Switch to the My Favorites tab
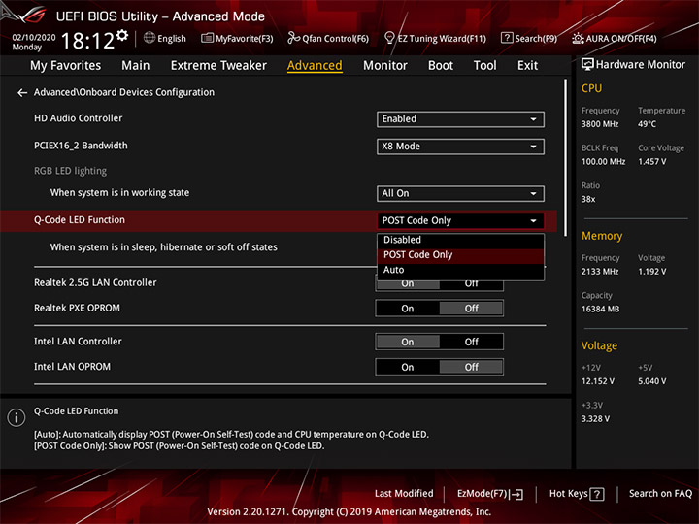This screenshot has width=699, height=524. tap(66, 66)
